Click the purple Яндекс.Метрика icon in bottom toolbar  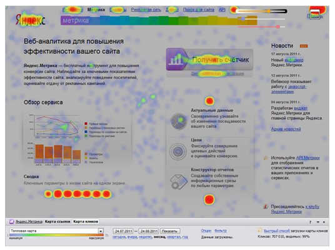[11, 222]
